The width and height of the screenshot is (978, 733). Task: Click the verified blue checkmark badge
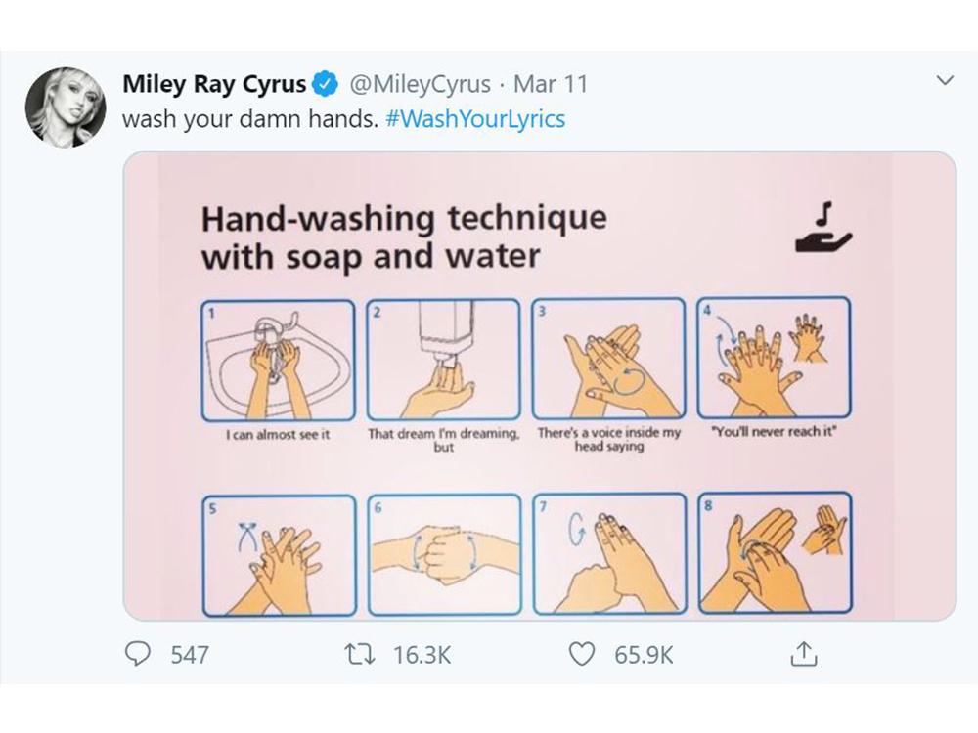(323, 84)
